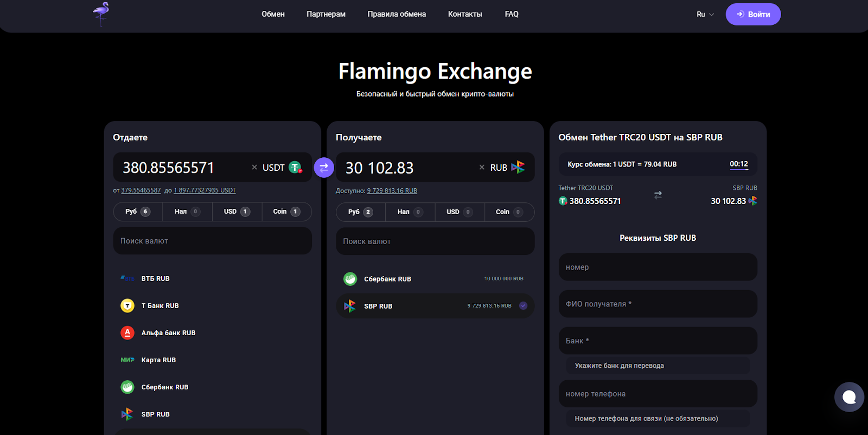The width and height of the screenshot is (868, 435).
Task: Choose Т Банк RUB in the give list
Action: pos(212,306)
